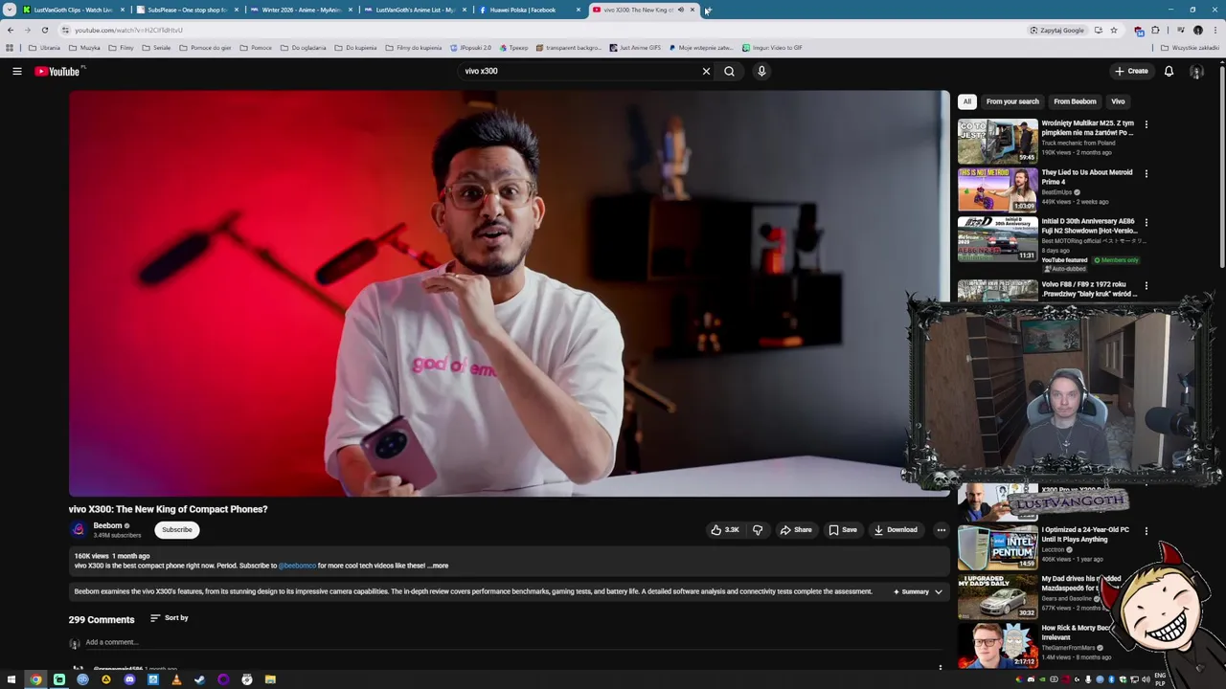This screenshot has height=689, width=1226.
Task: Like the video with thumbs up
Action: pos(724,530)
